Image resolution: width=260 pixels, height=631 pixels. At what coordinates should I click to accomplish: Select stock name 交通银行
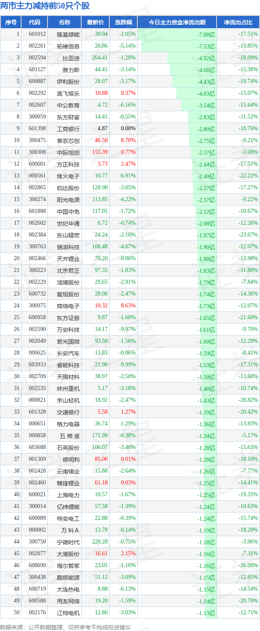pos(68,412)
